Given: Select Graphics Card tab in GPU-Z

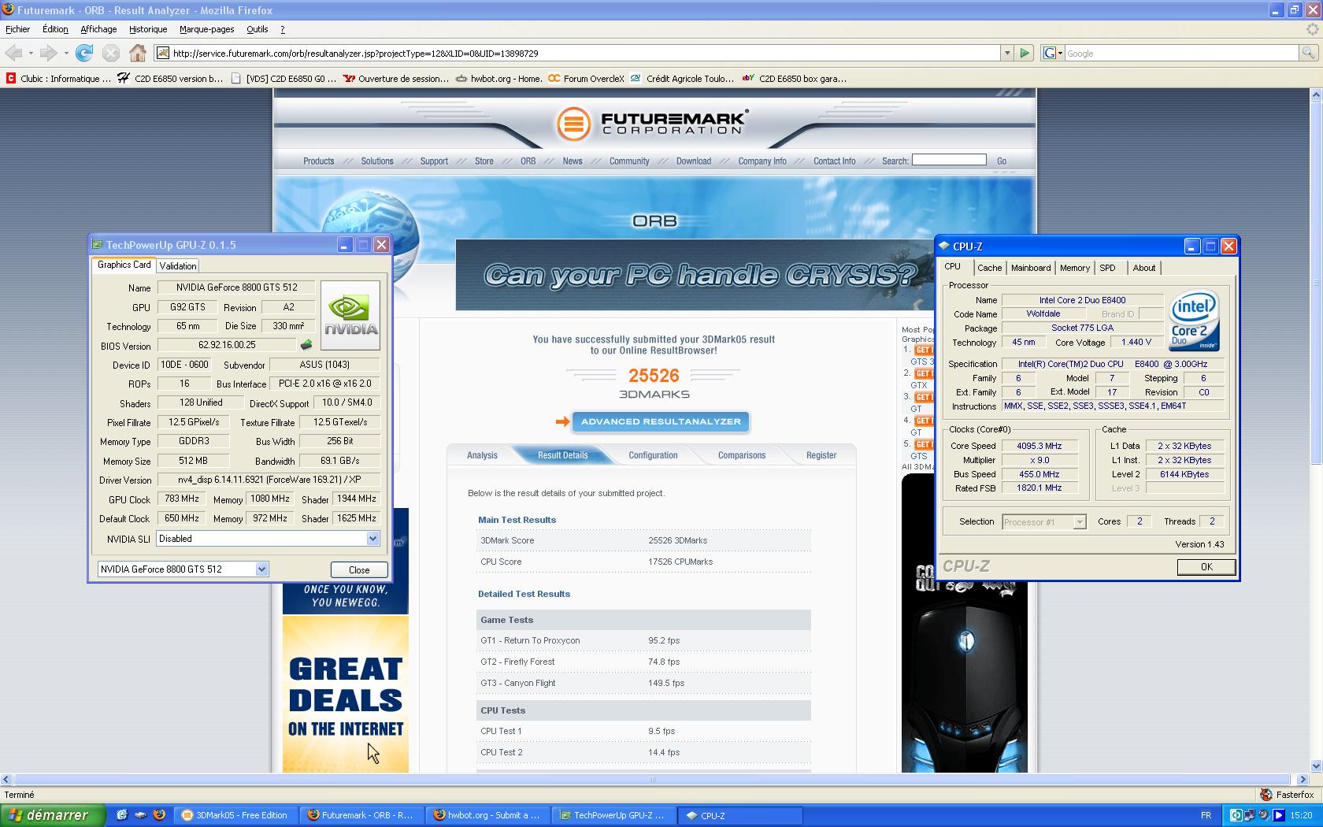Looking at the screenshot, I should 124,265.
